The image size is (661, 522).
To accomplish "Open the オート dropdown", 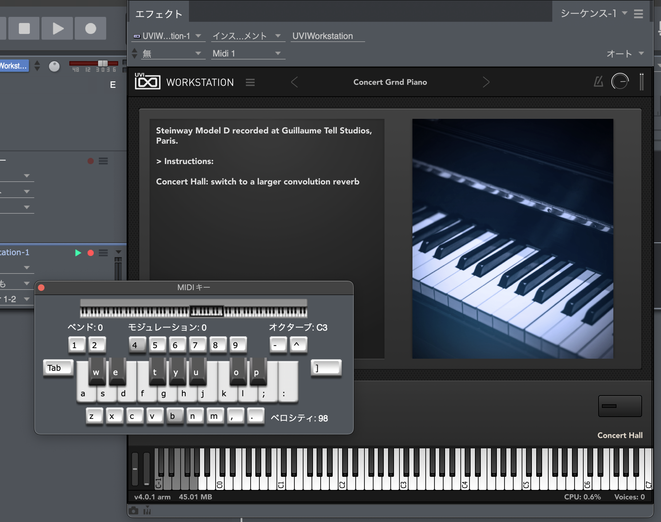I will 625,54.
